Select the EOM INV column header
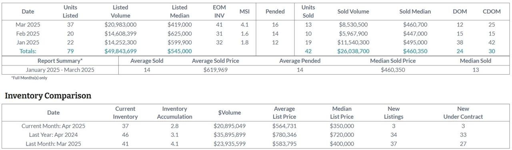Image resolution: width=512 pixels, height=150 pixels. 219,12
